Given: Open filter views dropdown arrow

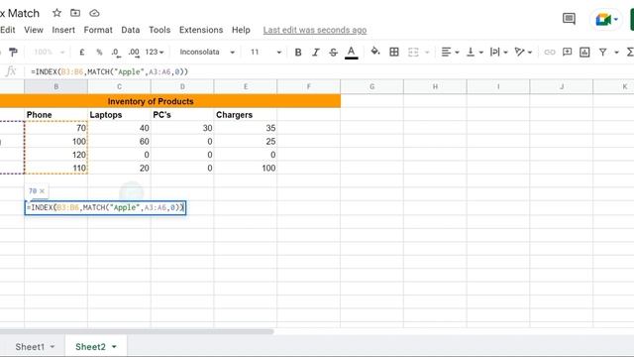Looking at the screenshot, I should (x=616, y=53).
